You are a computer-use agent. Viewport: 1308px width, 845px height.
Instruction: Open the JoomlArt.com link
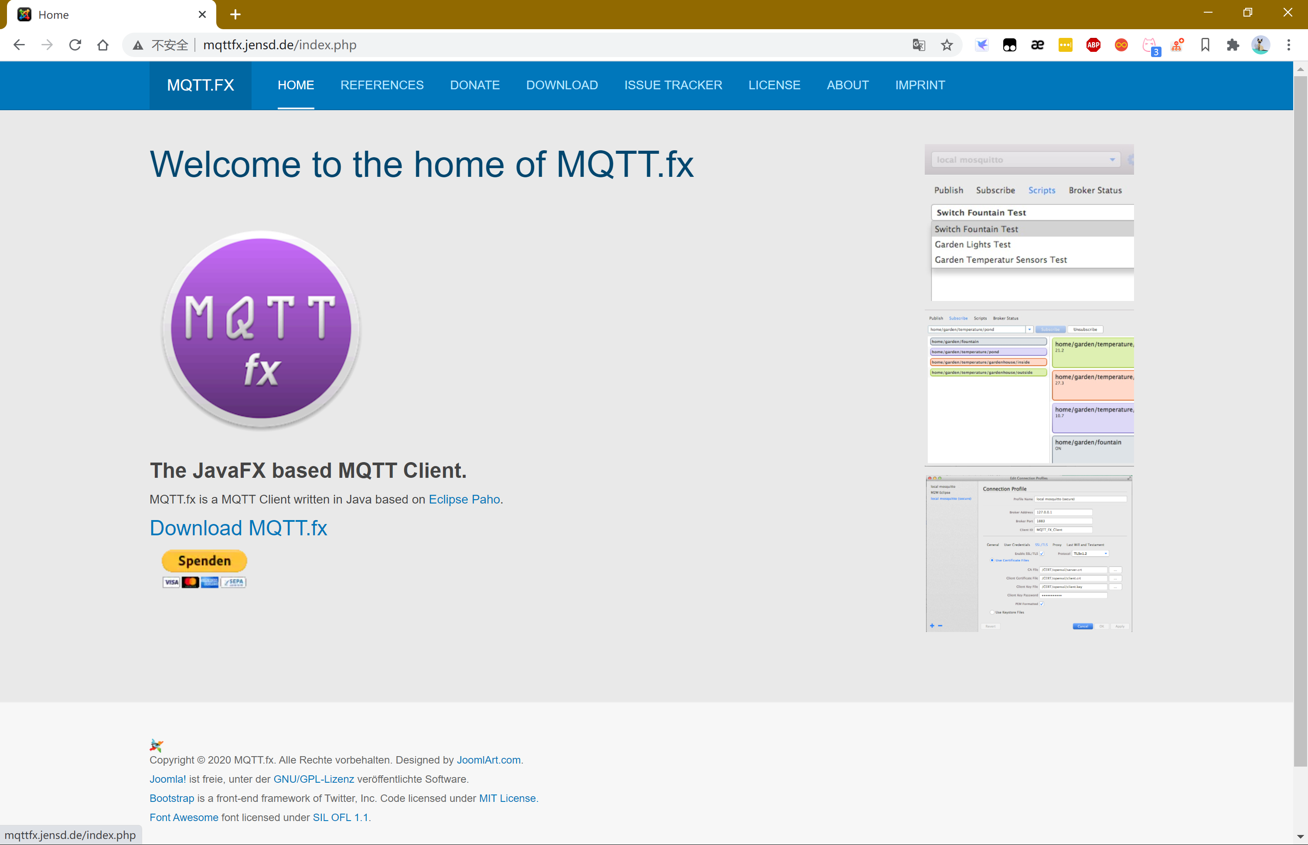[489, 760]
